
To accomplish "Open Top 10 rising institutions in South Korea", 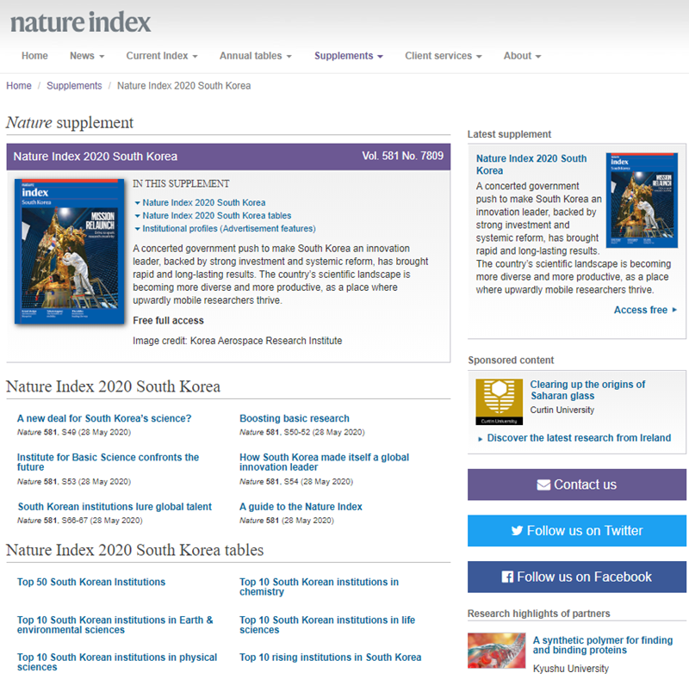I will [331, 657].
